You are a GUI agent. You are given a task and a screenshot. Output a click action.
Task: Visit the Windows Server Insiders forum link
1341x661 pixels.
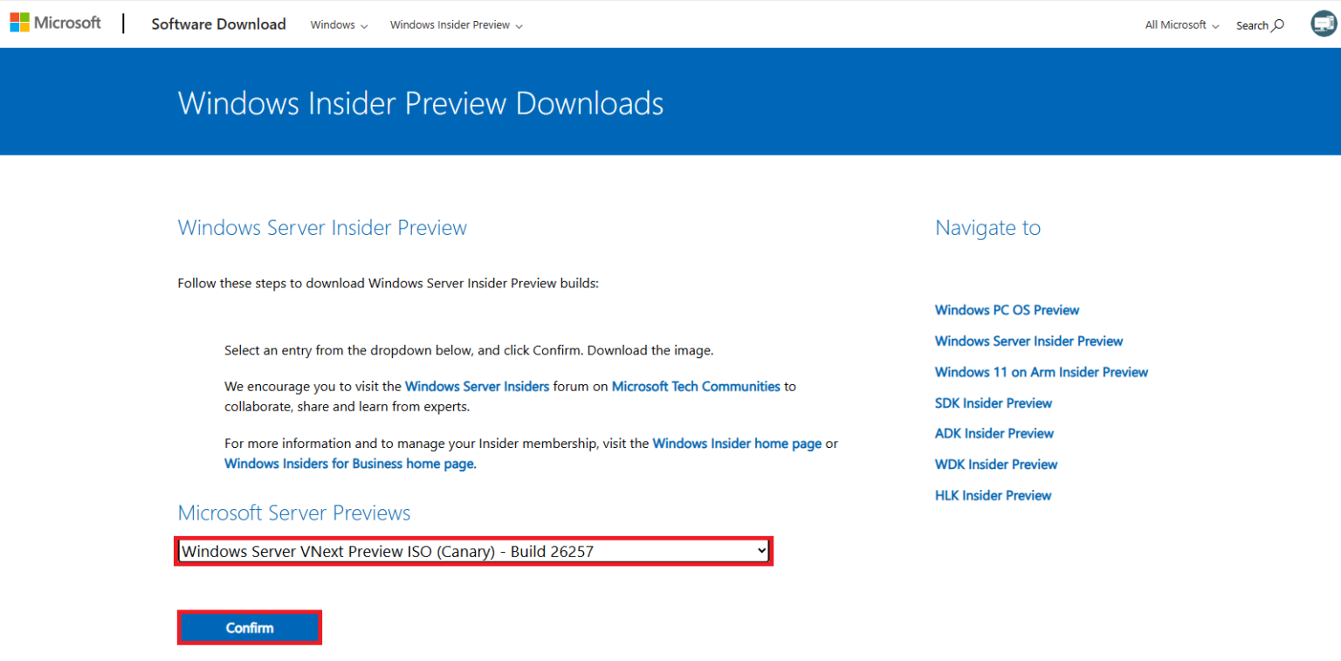(477, 386)
